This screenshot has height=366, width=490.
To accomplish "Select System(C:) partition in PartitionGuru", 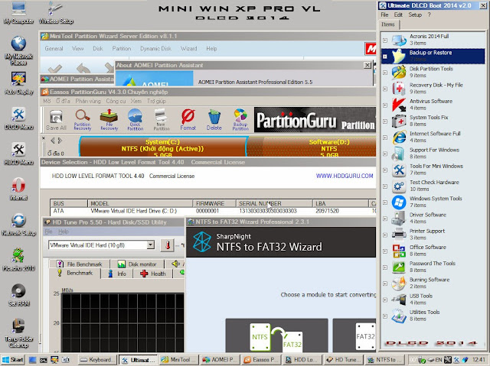I will (162, 147).
